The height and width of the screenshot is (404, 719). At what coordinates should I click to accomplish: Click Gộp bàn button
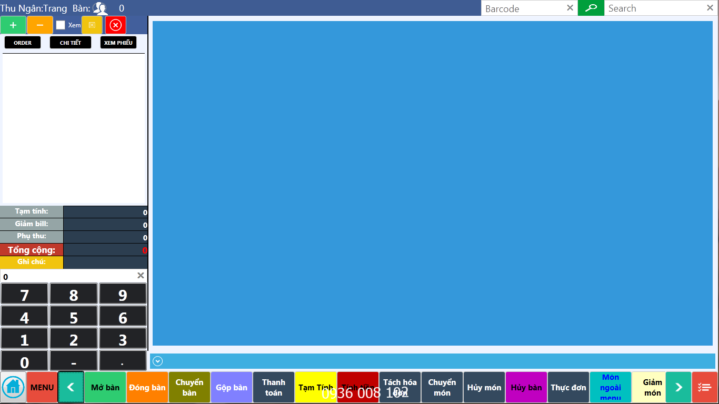[x=232, y=388]
